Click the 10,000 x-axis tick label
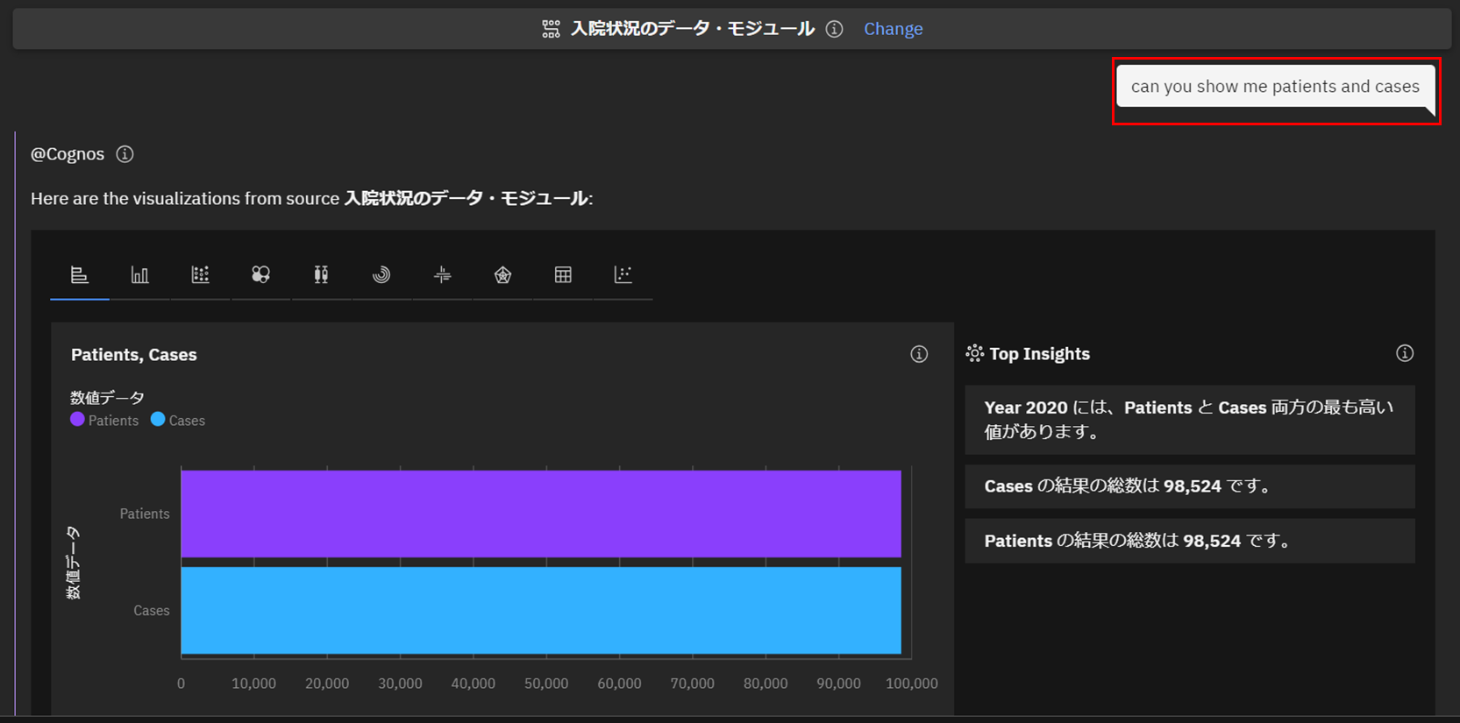Image resolution: width=1460 pixels, height=723 pixels. [x=254, y=684]
